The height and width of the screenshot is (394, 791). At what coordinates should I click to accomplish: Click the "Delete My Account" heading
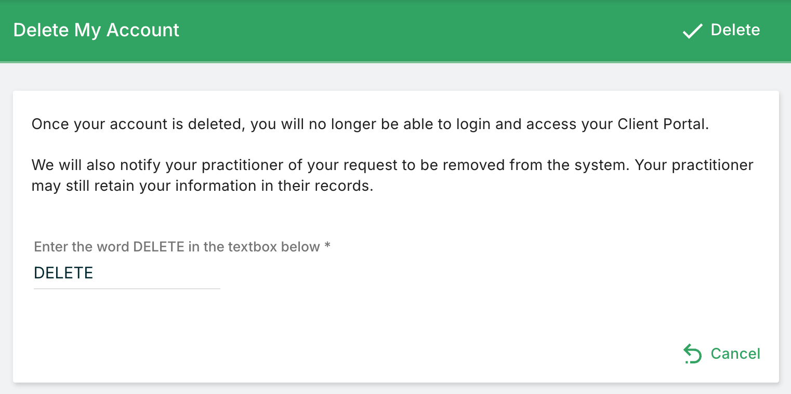click(96, 30)
